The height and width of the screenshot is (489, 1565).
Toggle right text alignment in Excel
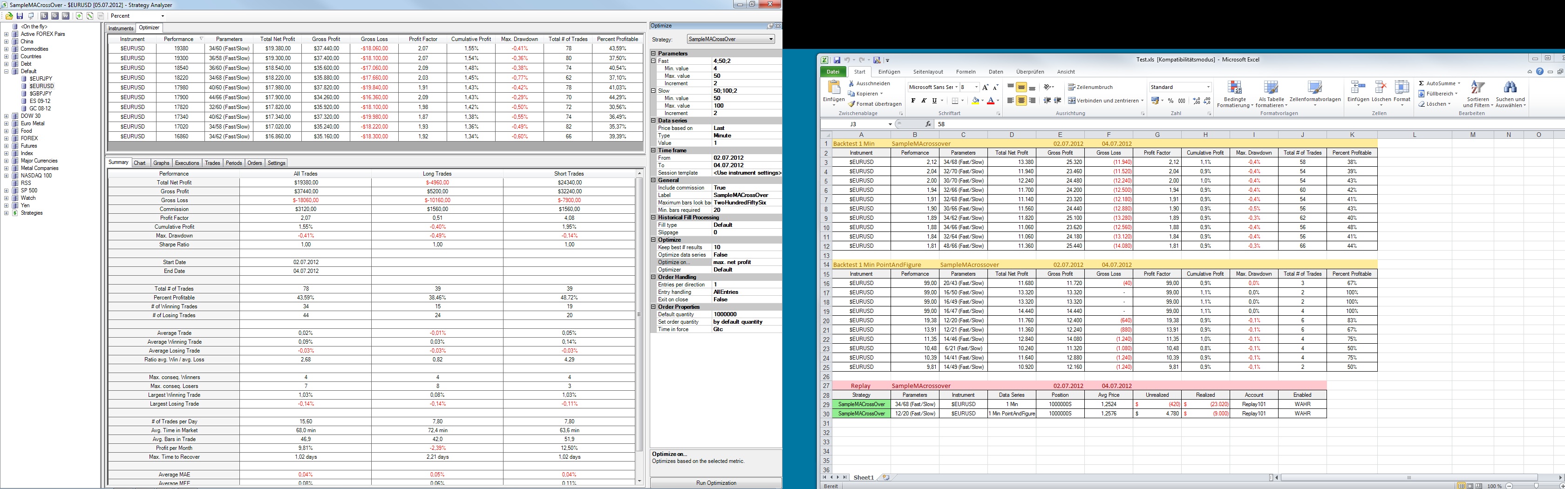pyautogui.click(x=1032, y=101)
